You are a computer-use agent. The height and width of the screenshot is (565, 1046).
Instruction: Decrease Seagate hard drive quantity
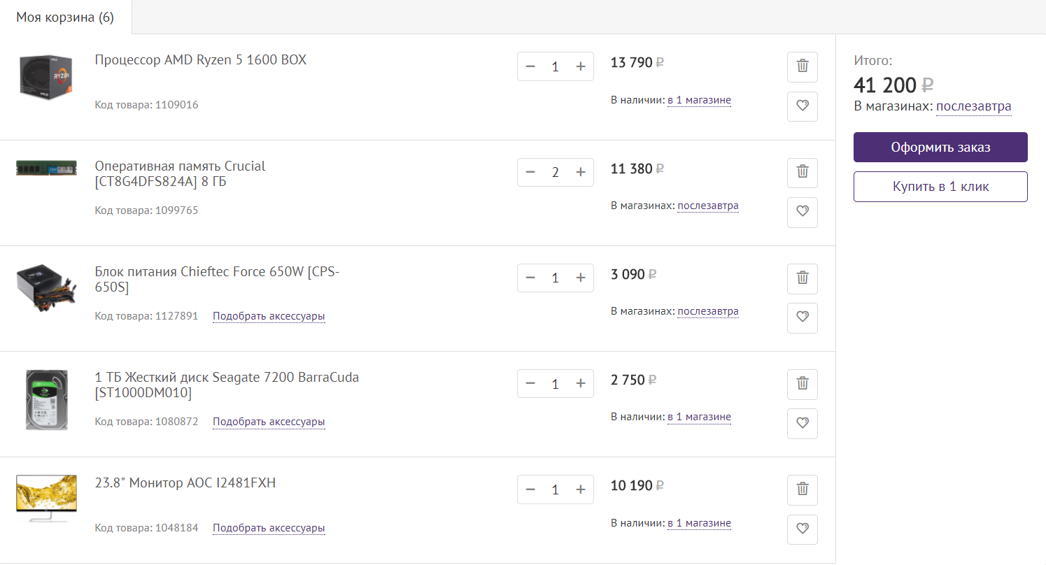pyautogui.click(x=530, y=383)
